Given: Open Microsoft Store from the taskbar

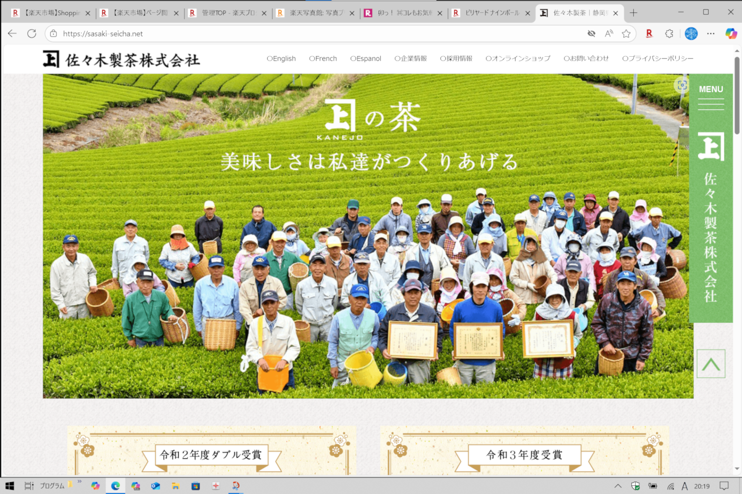Looking at the screenshot, I should click(195, 486).
